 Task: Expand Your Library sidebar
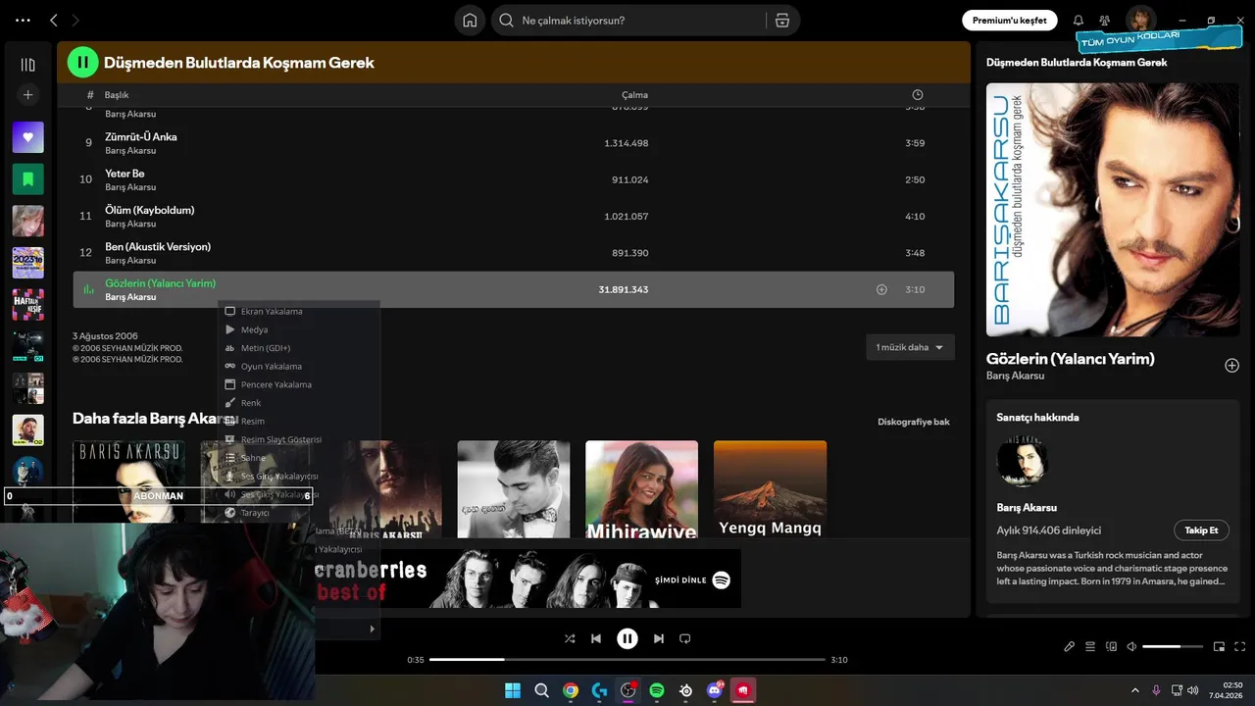[x=27, y=65]
